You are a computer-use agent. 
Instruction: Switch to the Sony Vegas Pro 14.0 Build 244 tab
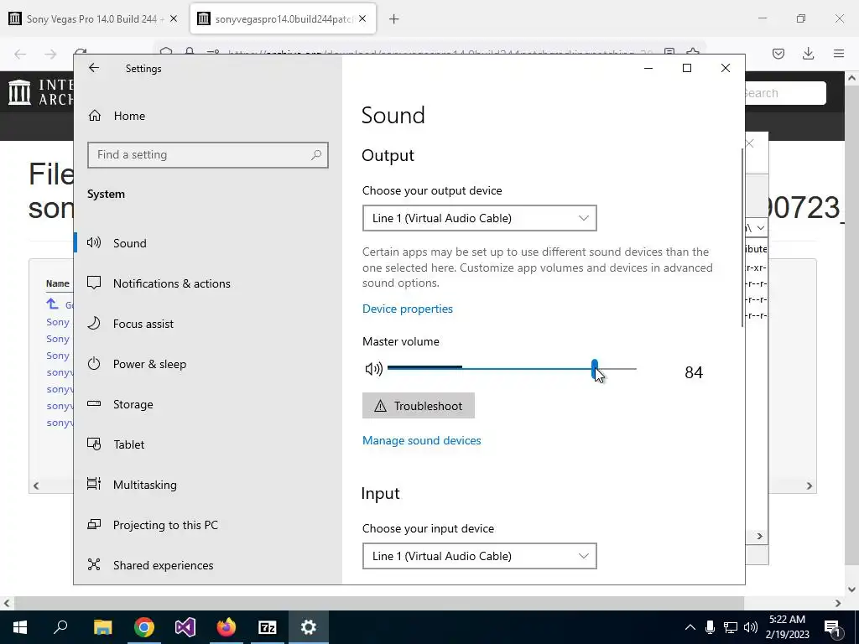click(91, 19)
